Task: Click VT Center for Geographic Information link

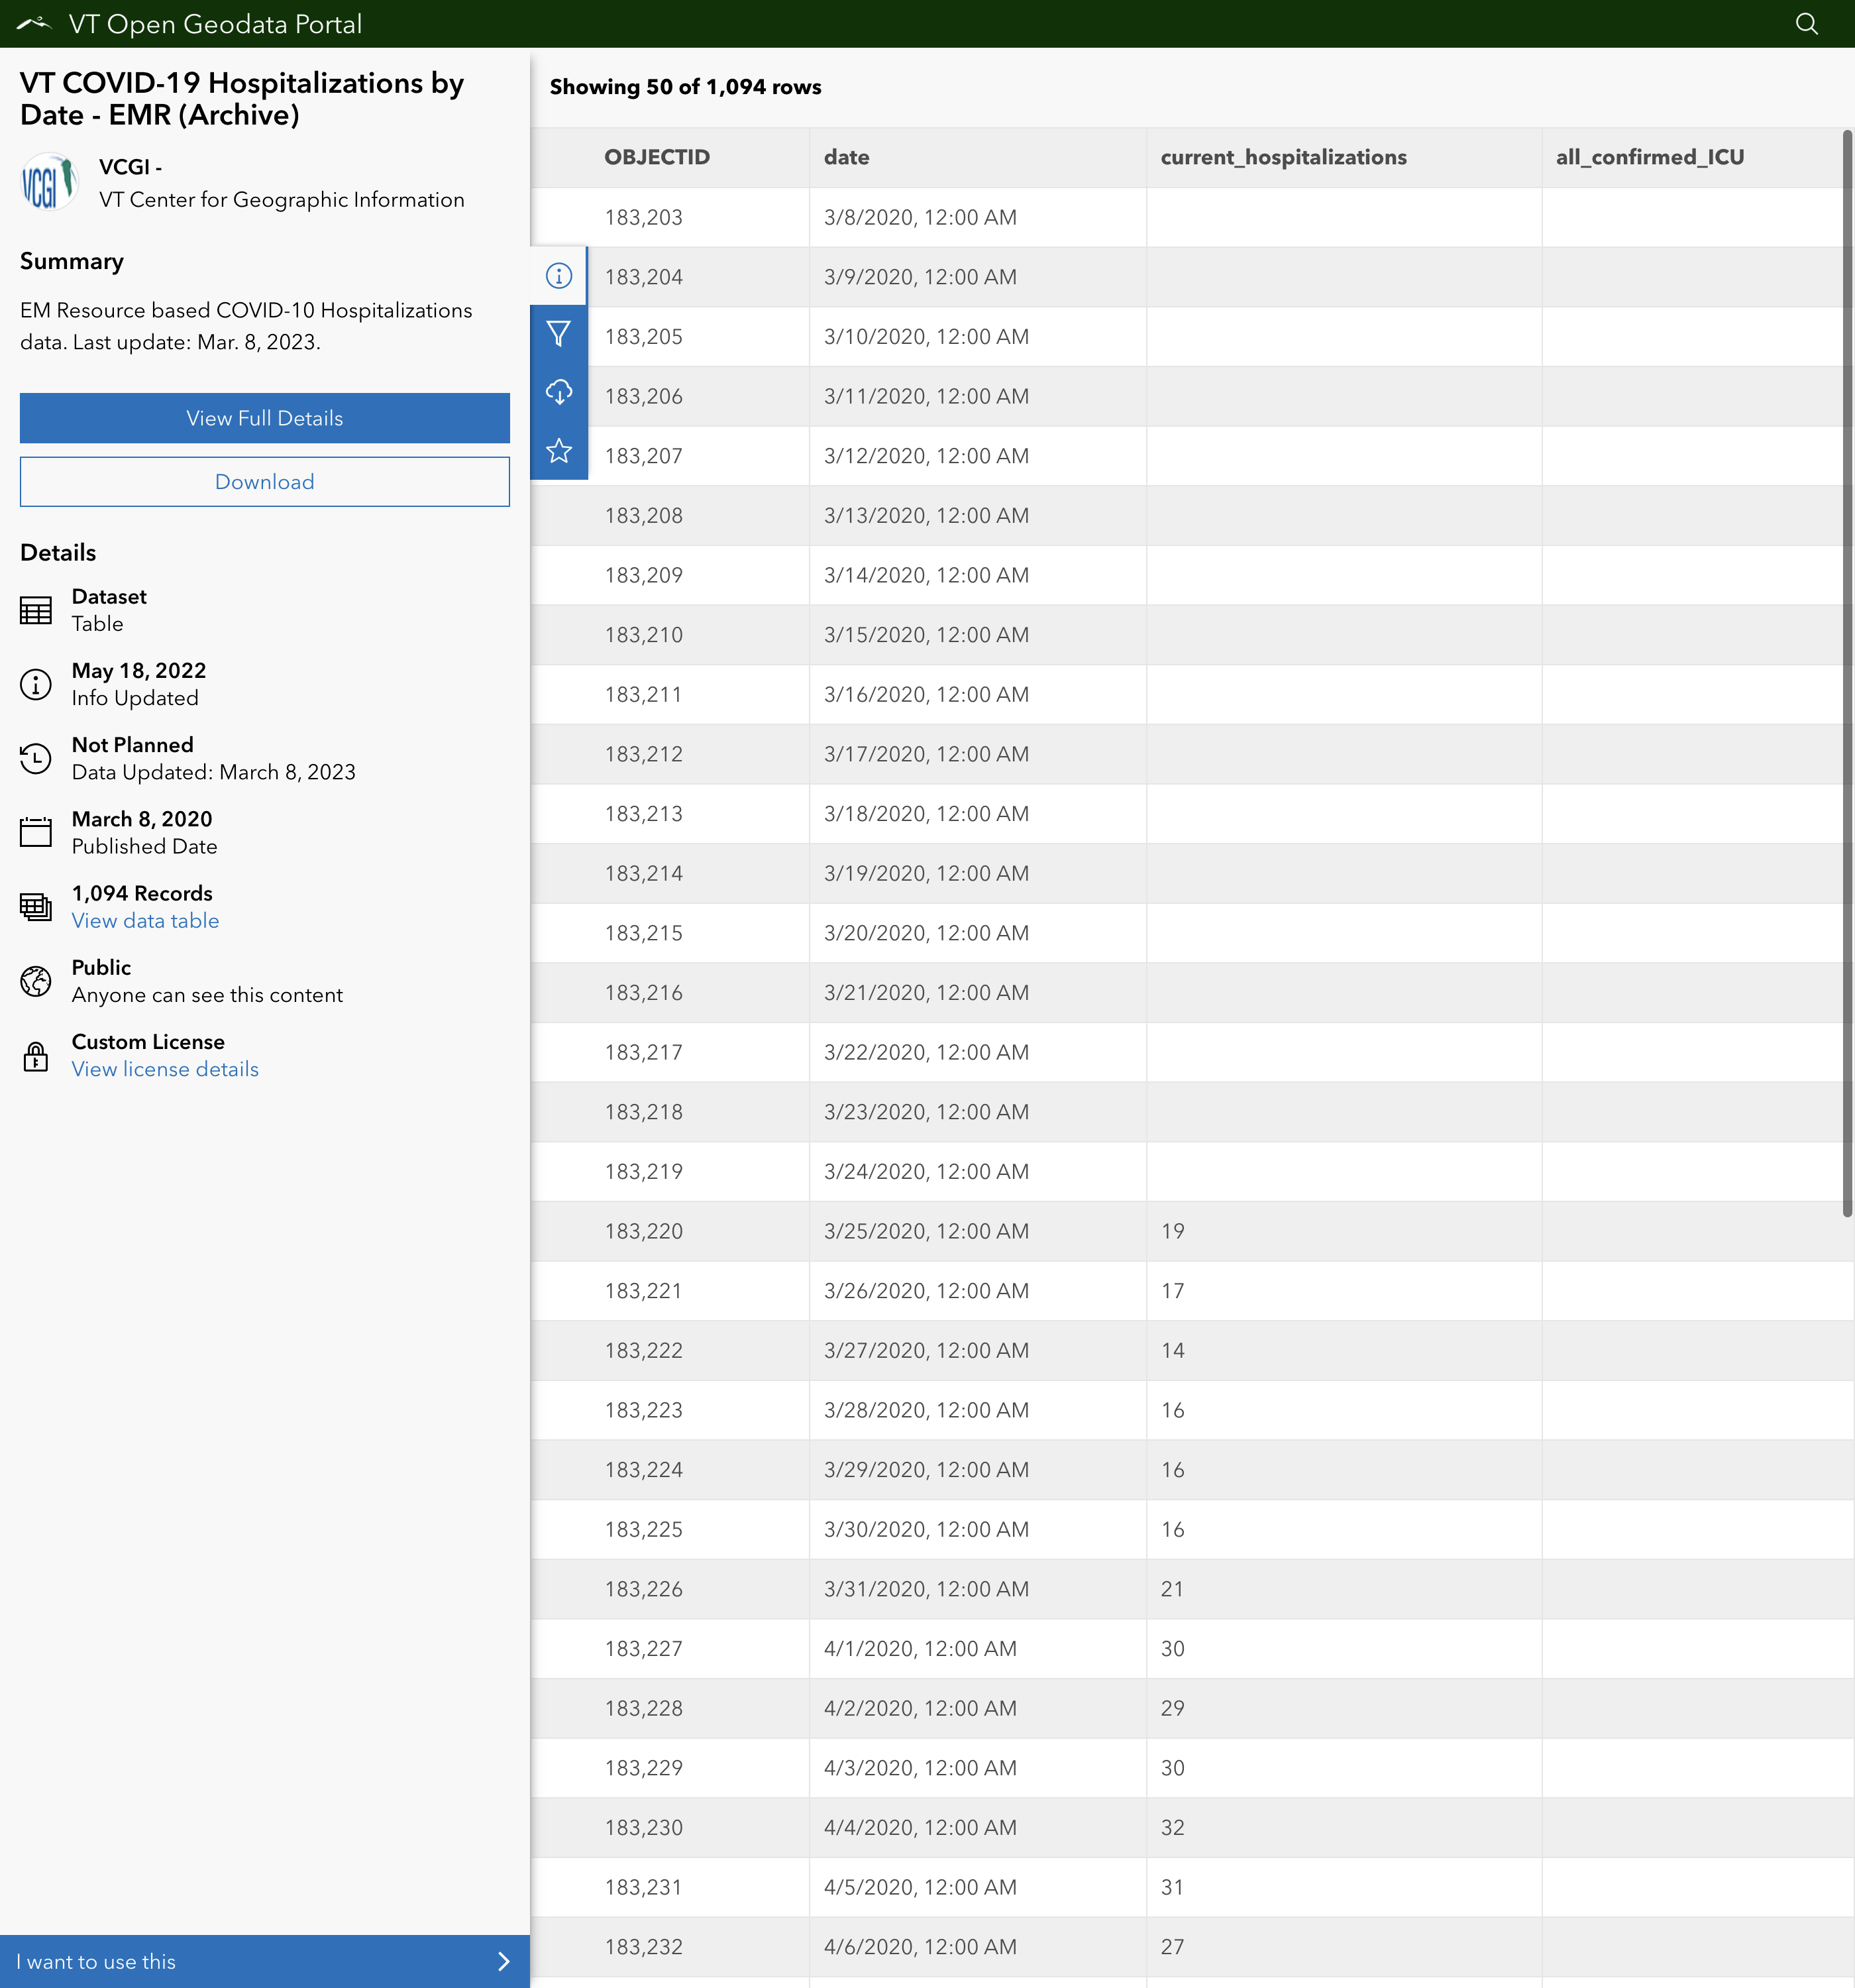Action: pos(281,200)
